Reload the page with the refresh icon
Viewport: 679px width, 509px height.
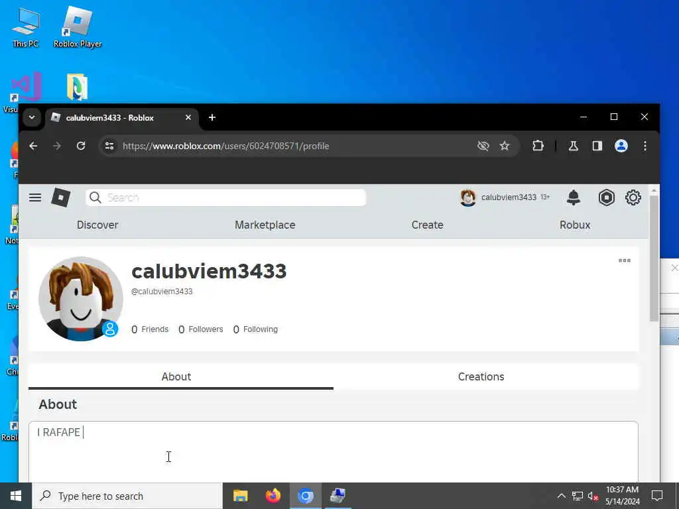click(x=80, y=146)
